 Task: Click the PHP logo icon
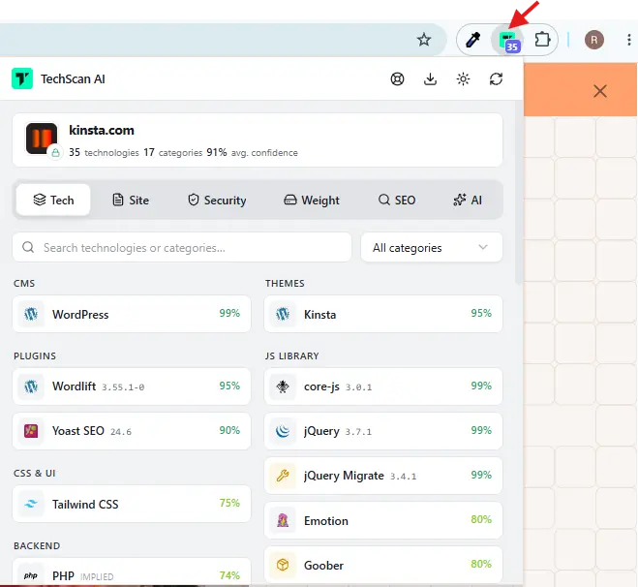31,575
